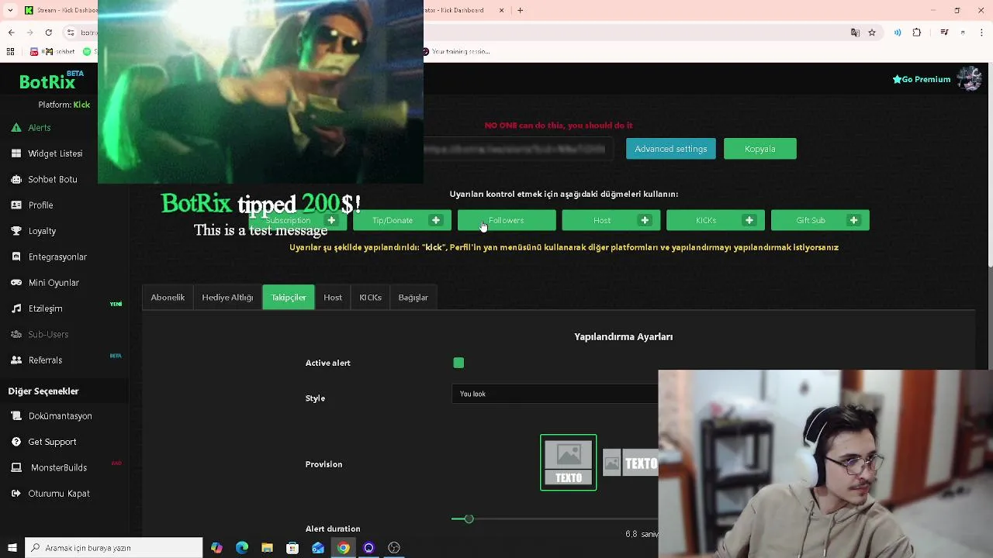The image size is (993, 558).
Task: Open the Windows Start menu
Action: (x=12, y=548)
